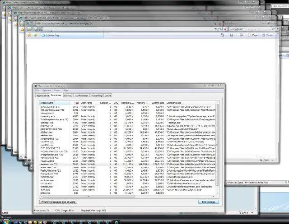Select the WLLoginProxy.exe *32 row
Image resolution: width=289 pixels, height=224 pixels.
coord(127,110)
